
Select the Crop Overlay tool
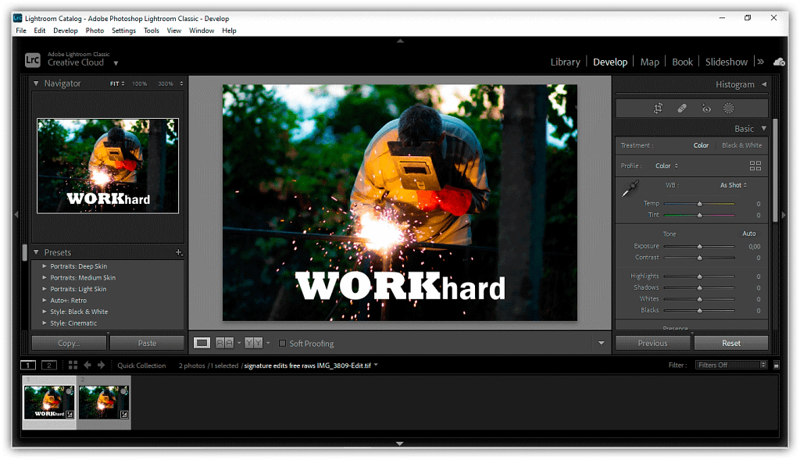658,108
